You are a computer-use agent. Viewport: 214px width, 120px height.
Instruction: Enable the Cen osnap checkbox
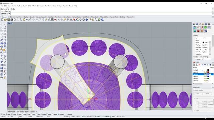click(22, 114)
